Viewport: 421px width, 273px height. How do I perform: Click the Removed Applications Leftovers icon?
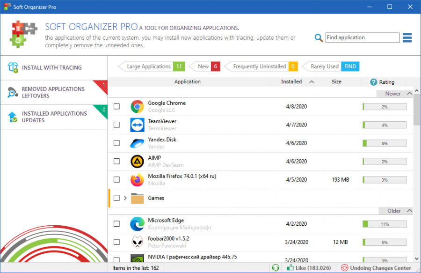tap(13, 92)
